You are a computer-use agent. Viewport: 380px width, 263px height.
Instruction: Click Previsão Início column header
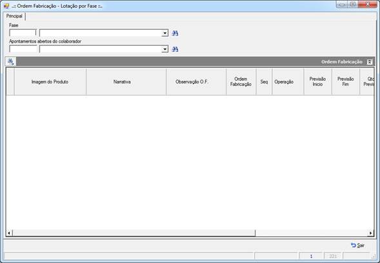point(317,81)
